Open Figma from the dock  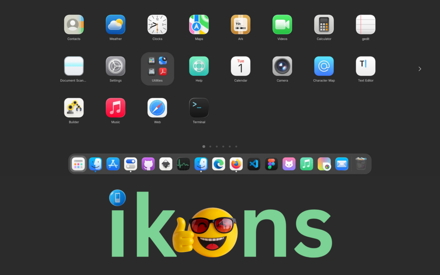click(x=271, y=164)
